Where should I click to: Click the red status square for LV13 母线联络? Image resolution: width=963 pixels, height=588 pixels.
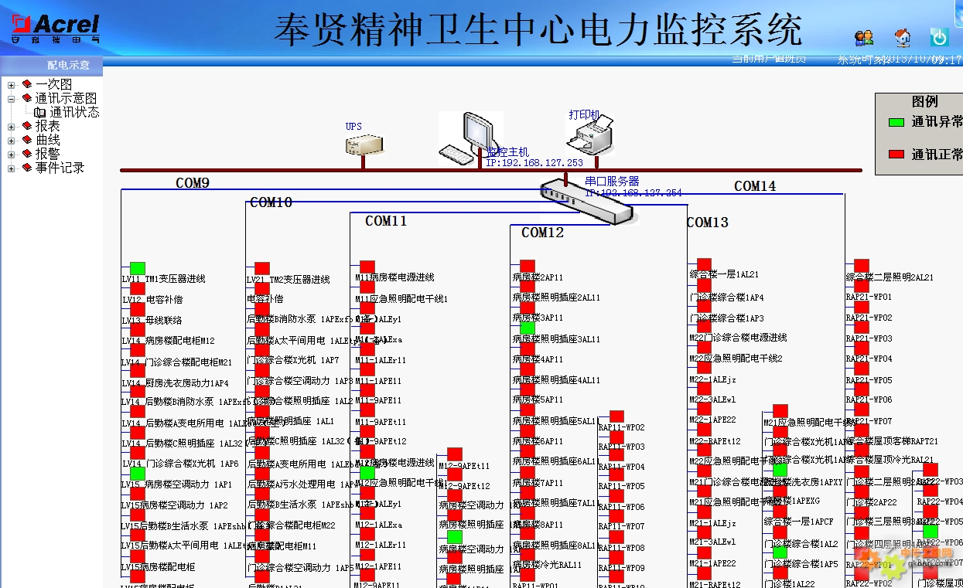tap(138, 310)
